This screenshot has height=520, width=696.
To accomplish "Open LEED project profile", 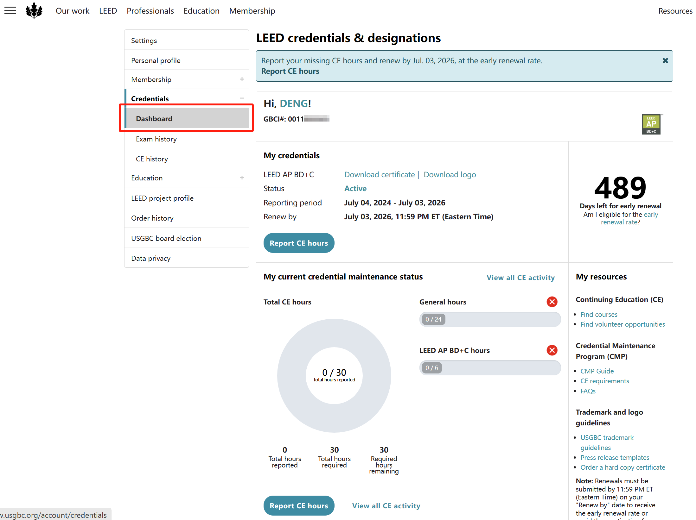I will pyautogui.click(x=187, y=198).
